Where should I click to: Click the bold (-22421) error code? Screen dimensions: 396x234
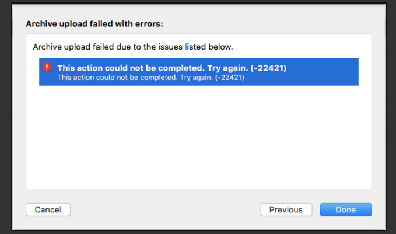click(x=268, y=68)
